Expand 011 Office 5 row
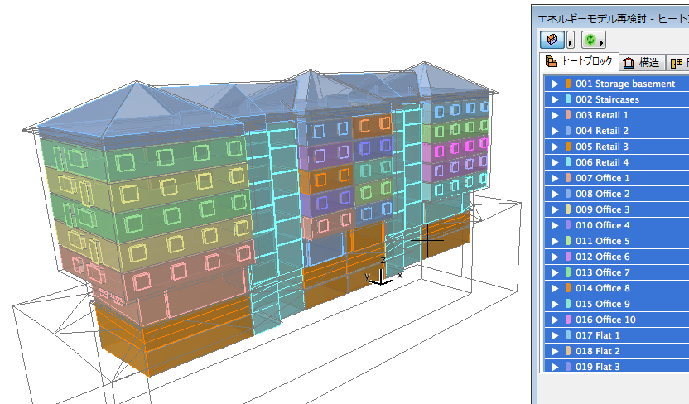 pyautogui.click(x=555, y=241)
